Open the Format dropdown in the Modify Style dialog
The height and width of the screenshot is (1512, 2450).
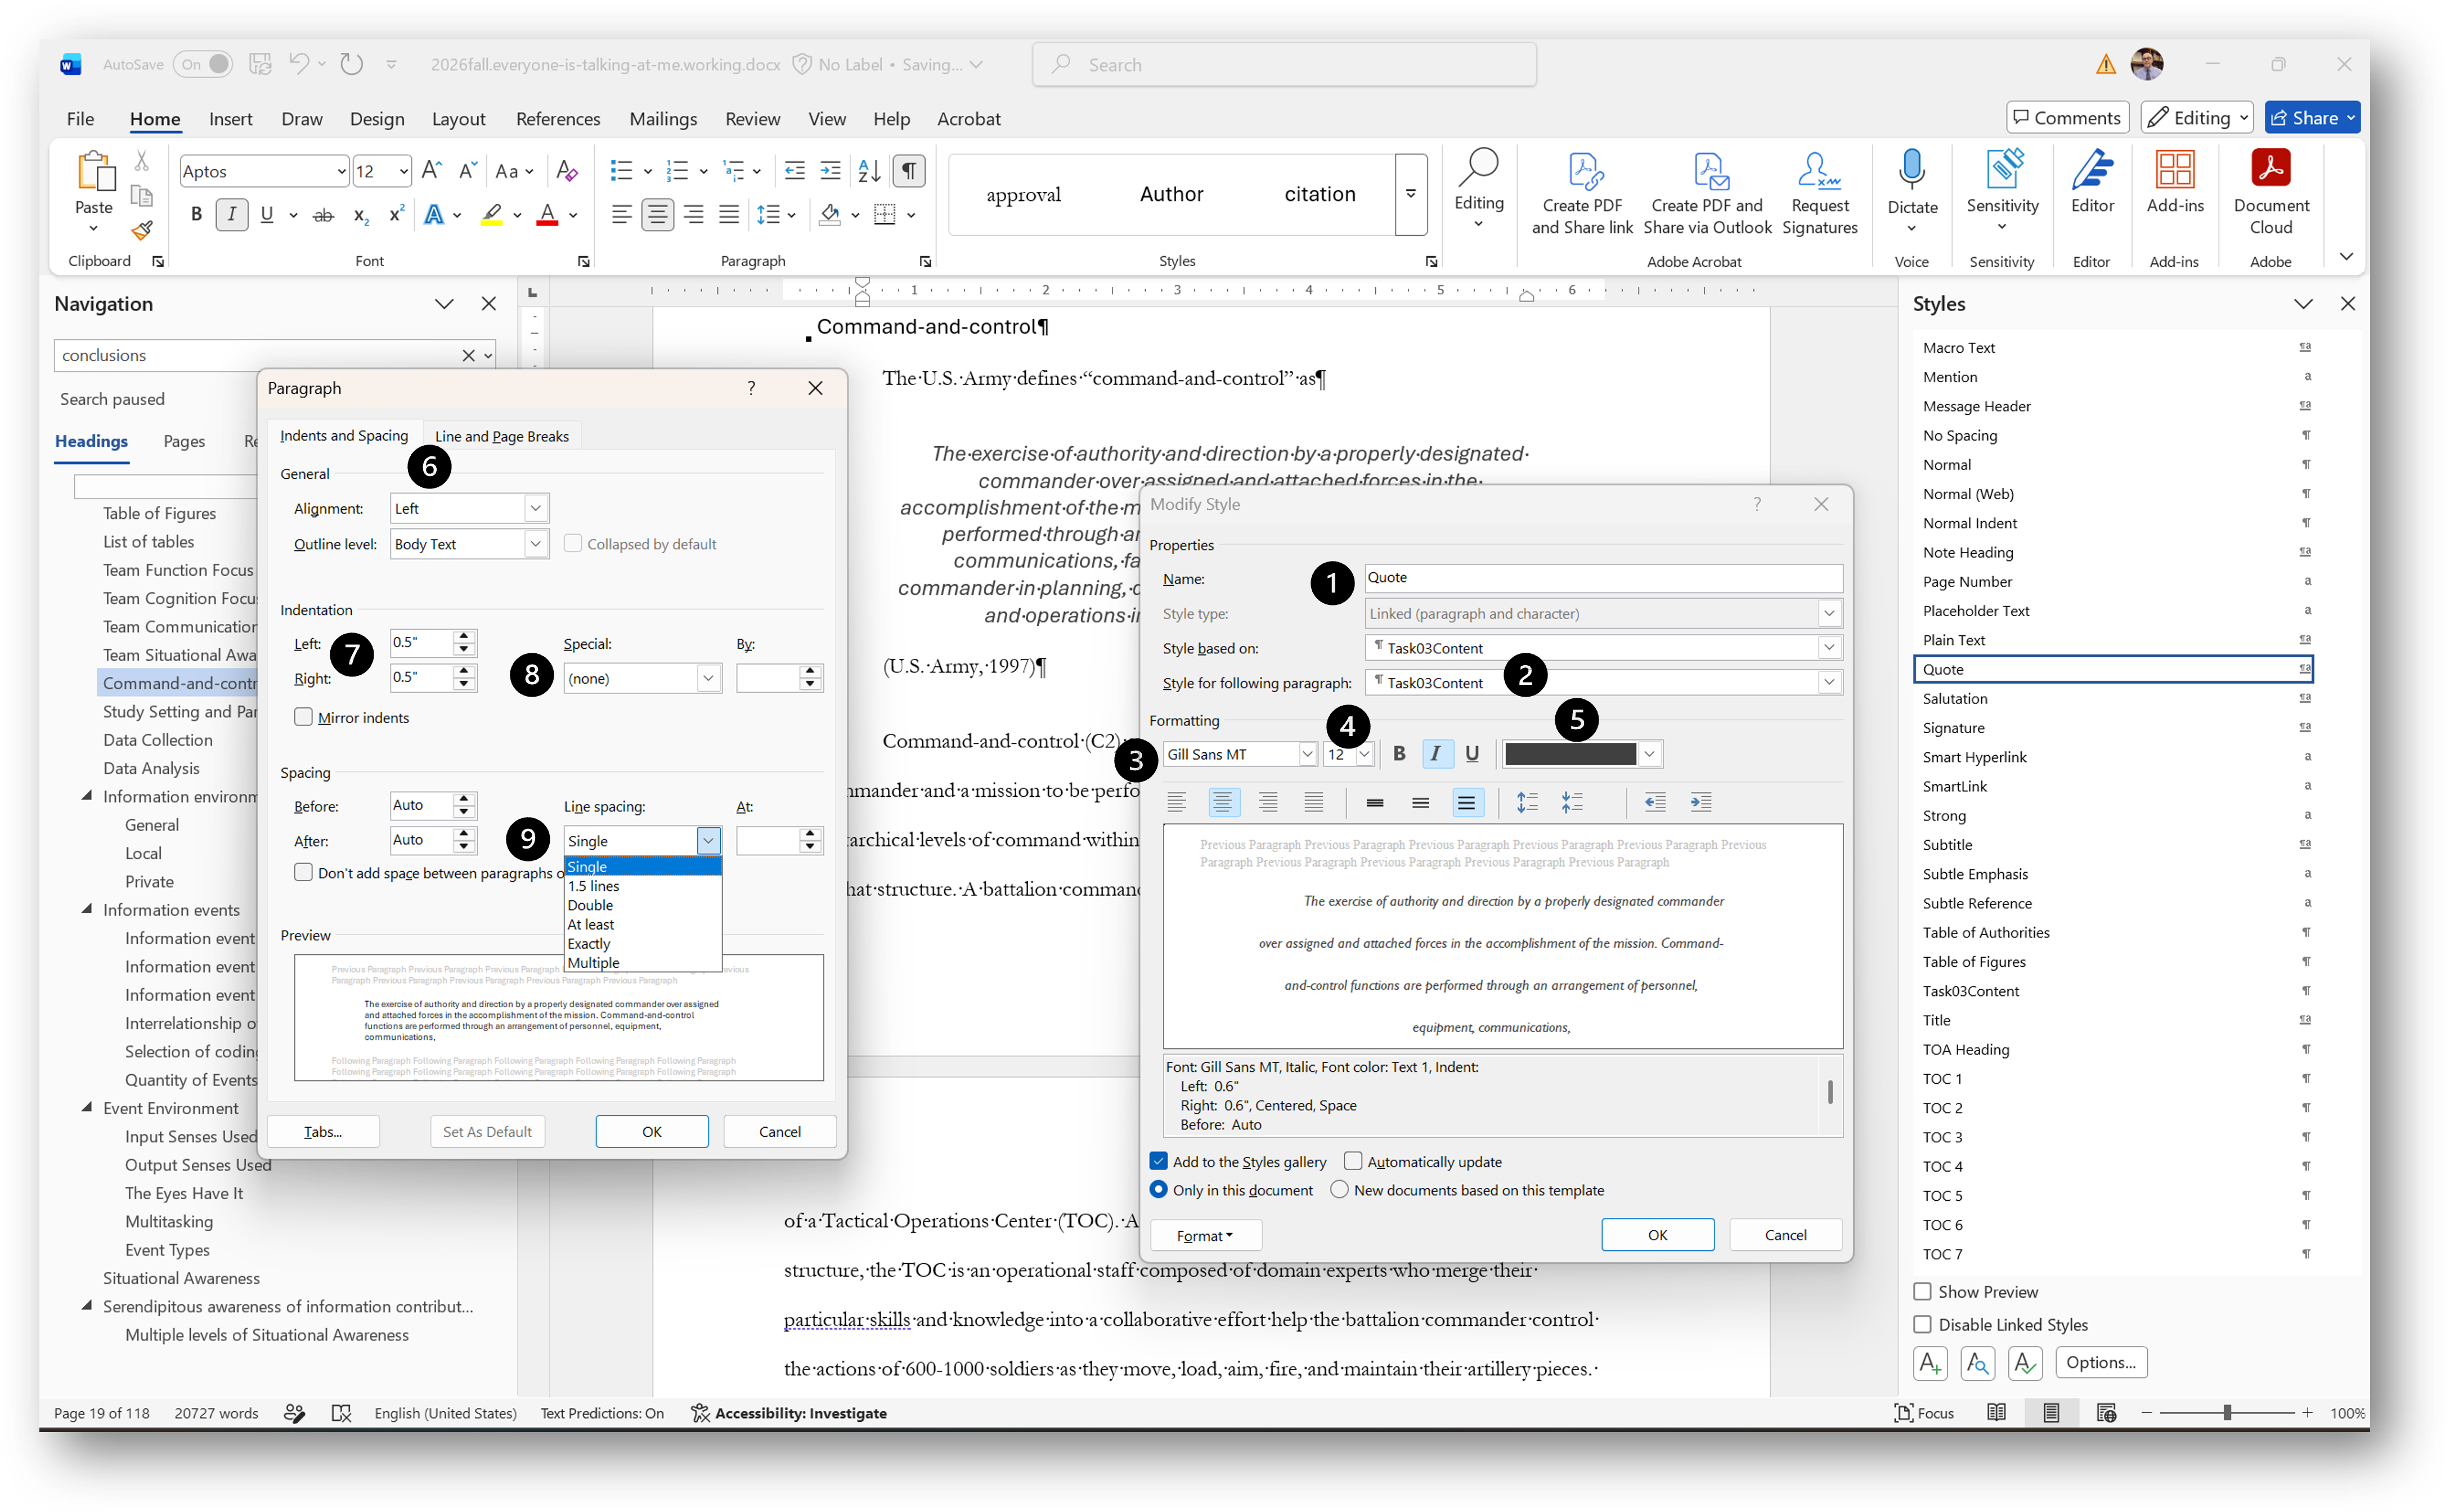pyautogui.click(x=1205, y=1235)
